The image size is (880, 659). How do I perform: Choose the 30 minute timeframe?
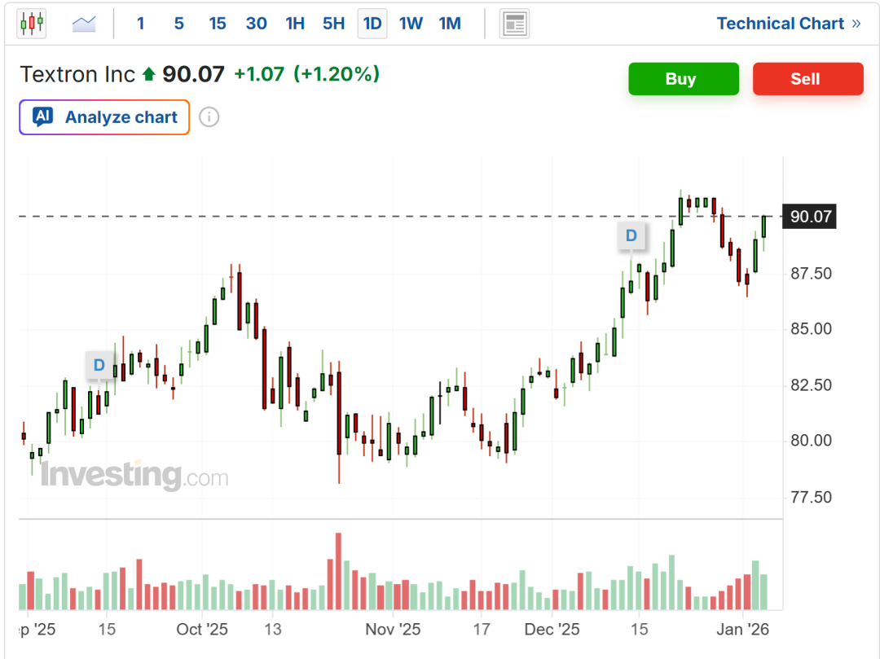[x=256, y=24]
